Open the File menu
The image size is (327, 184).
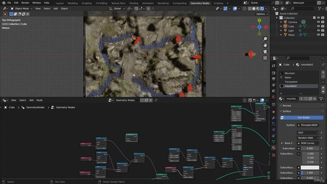tap(9, 3)
